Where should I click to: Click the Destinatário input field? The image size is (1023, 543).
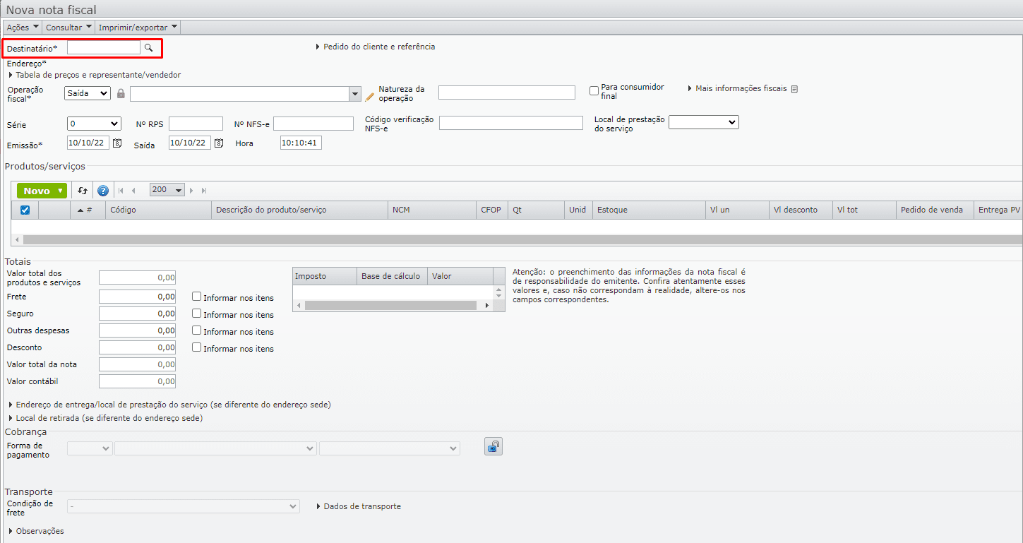coord(104,47)
